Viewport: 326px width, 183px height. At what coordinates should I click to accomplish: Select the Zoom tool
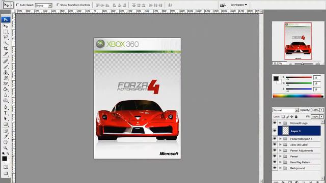(6, 148)
